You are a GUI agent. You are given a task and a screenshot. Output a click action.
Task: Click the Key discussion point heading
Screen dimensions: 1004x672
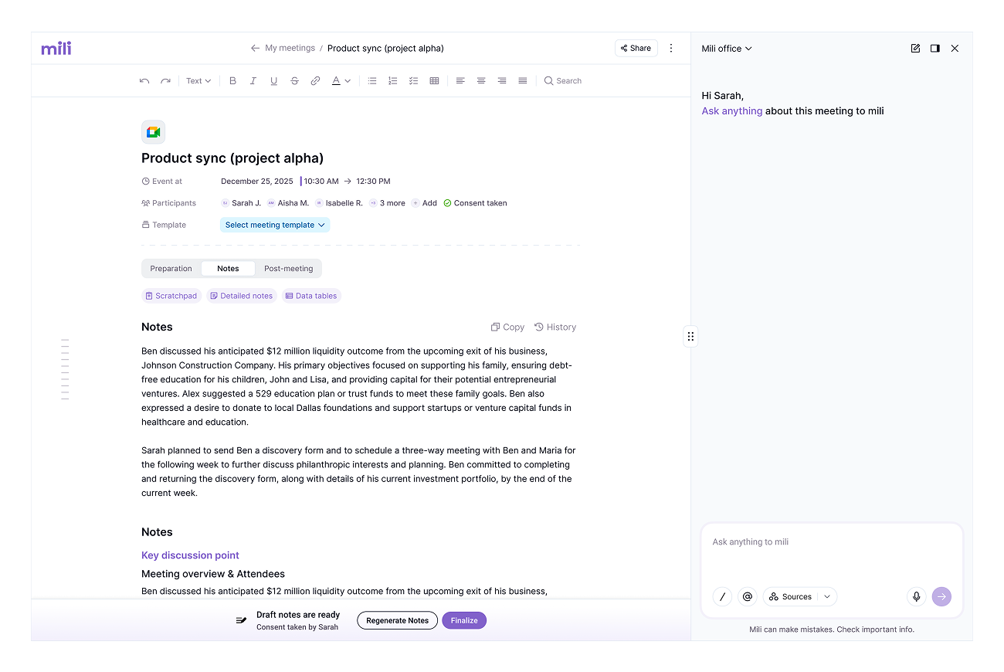[190, 555]
